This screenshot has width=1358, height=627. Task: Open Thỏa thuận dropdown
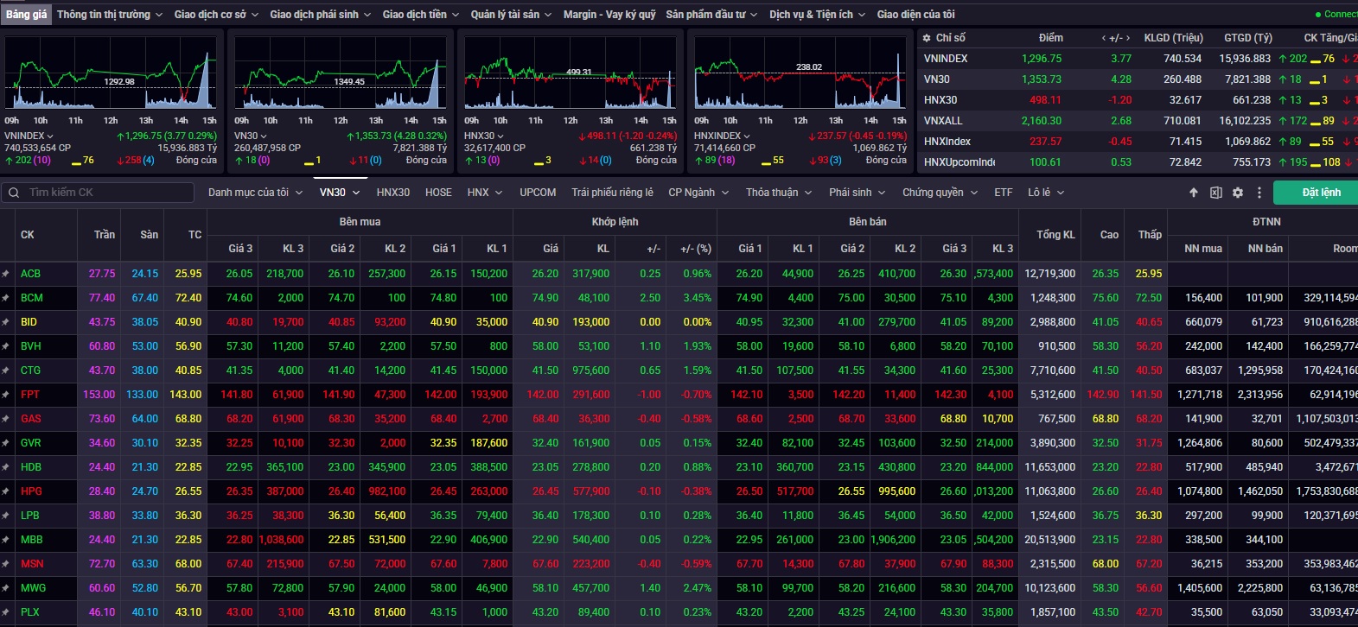point(779,193)
